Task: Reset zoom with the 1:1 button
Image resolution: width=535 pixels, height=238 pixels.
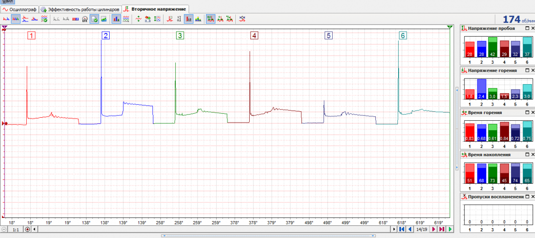Action: pyautogui.click(x=16, y=229)
